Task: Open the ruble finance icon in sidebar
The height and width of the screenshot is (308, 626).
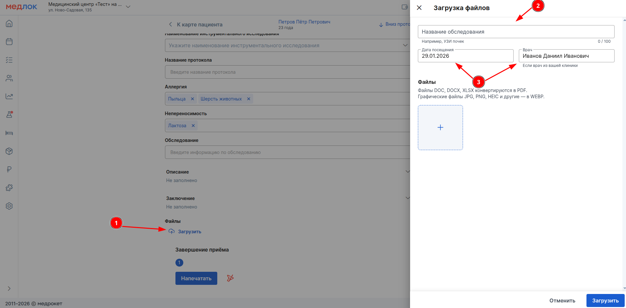Action: (9, 169)
